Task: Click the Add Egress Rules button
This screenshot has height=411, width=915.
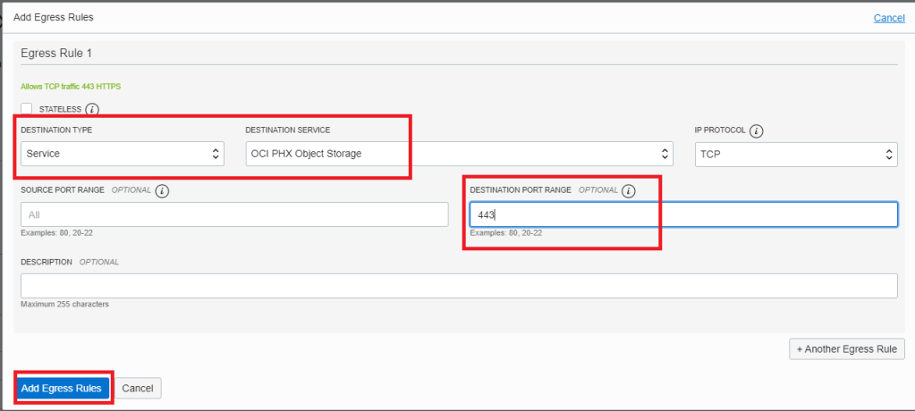Action: pyautogui.click(x=63, y=389)
